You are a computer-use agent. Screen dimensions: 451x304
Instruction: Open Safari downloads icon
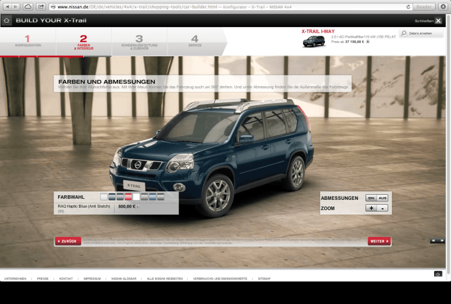[x=443, y=7]
